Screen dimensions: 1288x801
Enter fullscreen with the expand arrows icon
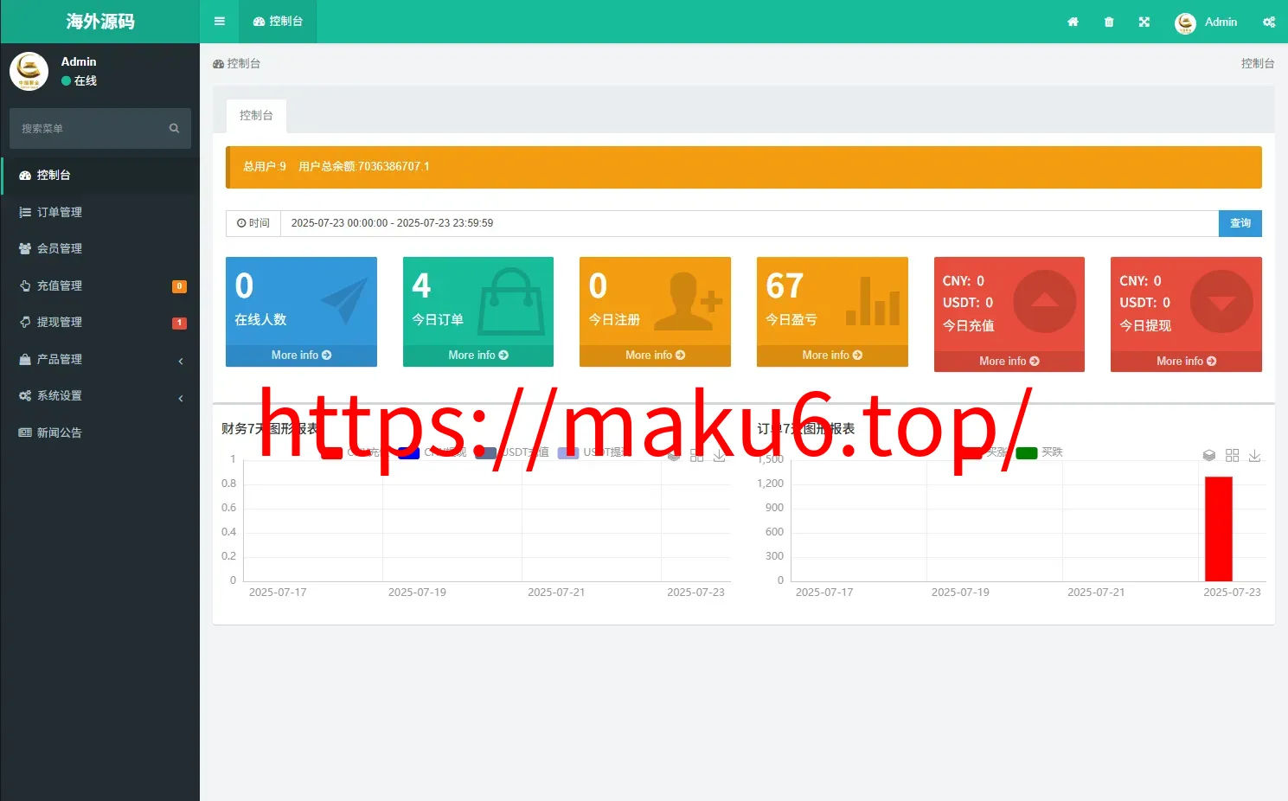[1144, 22]
